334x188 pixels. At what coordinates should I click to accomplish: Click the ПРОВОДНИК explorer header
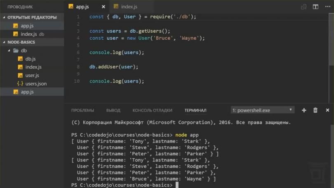click(20, 7)
